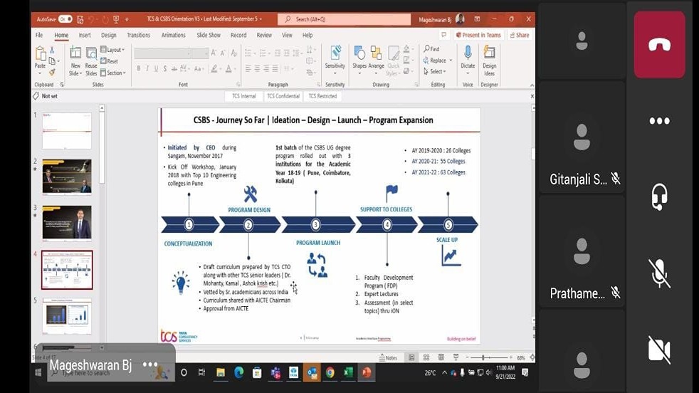Image resolution: width=699 pixels, height=393 pixels.
Task: Open the more options three dots menu
Action: (659, 121)
